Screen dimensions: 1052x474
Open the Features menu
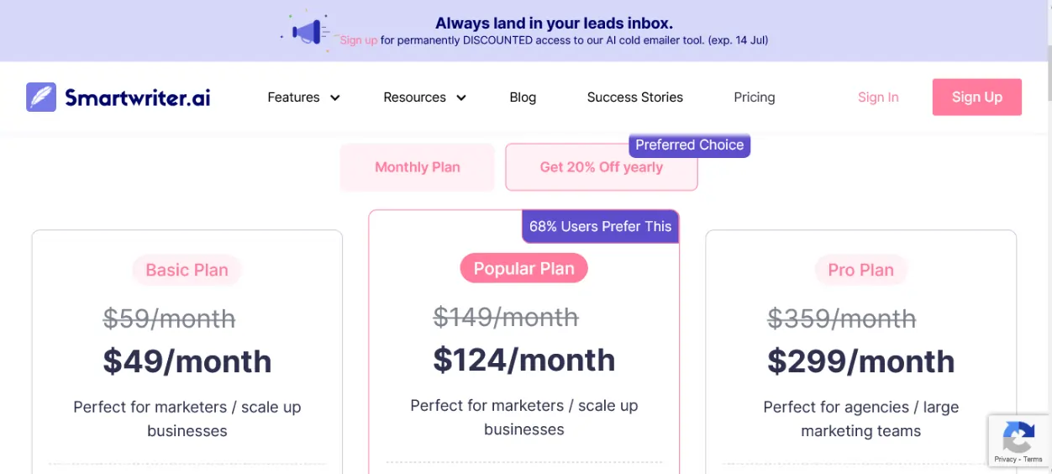(x=293, y=97)
